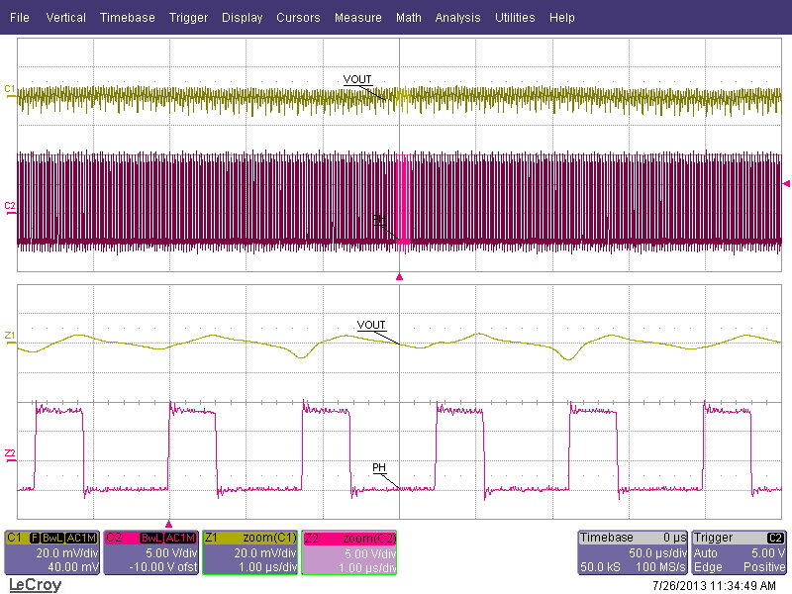Select the VOUT label on upper trace
Image resolution: width=792 pixels, height=594 pixels.
tap(357, 79)
